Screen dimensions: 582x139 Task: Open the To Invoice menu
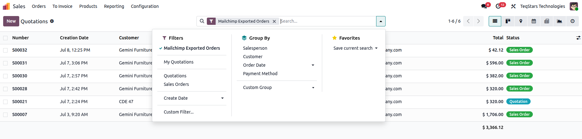[62, 6]
